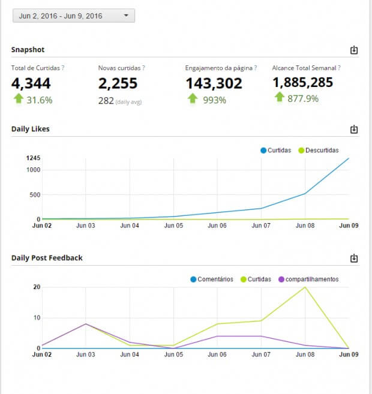Click help mark next to Total de Curtidas

pyautogui.click(x=63, y=68)
